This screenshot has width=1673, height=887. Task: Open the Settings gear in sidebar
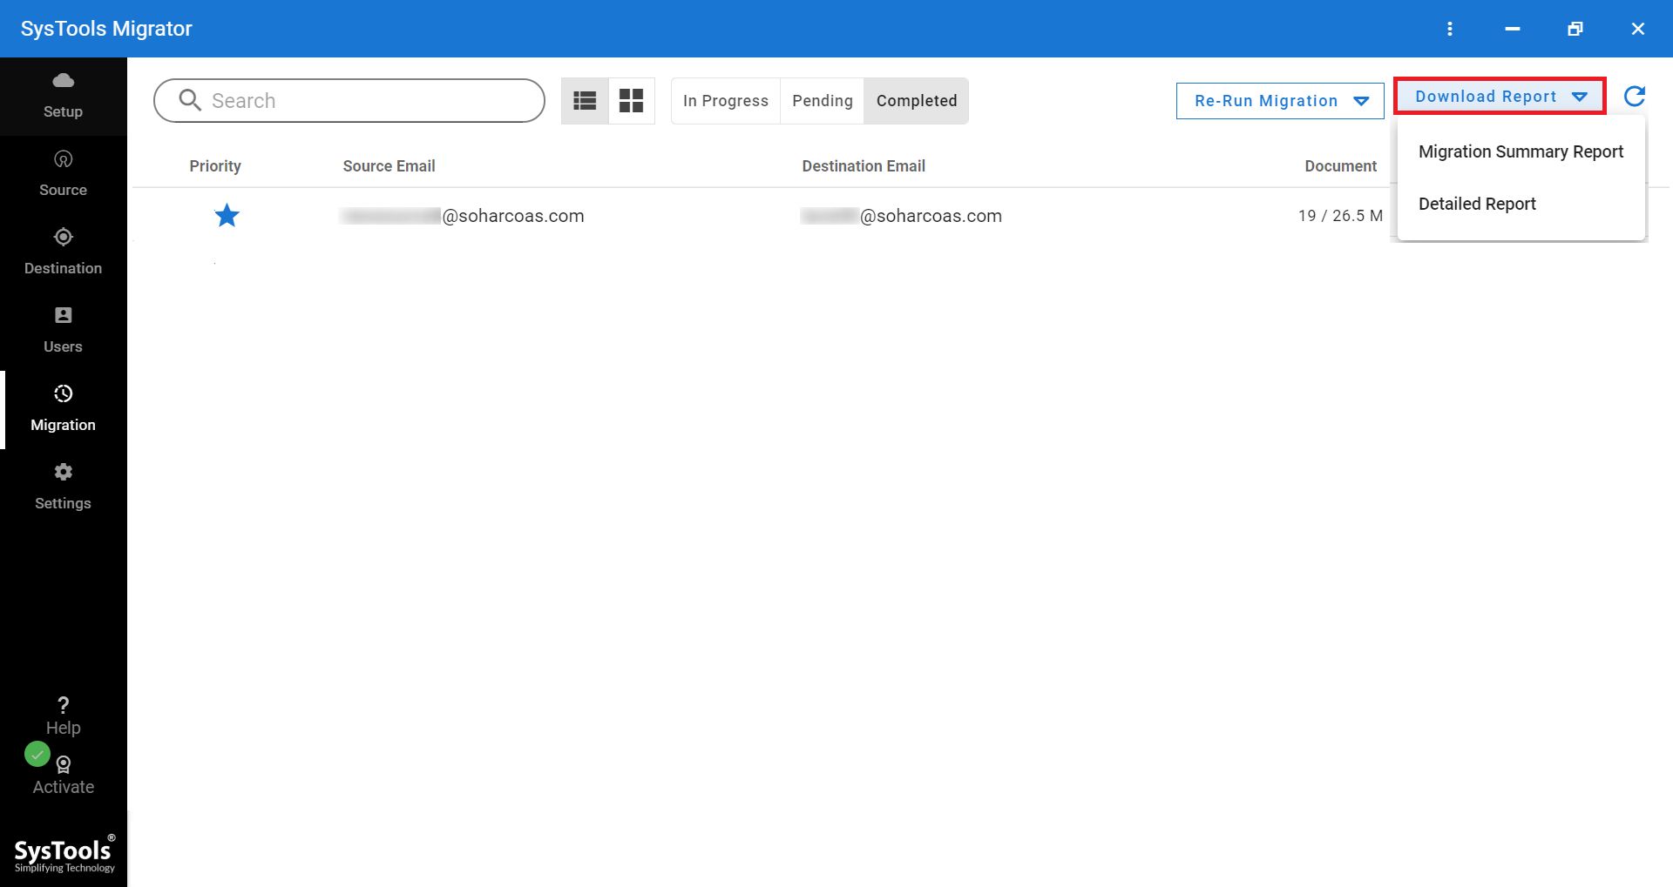63,473
